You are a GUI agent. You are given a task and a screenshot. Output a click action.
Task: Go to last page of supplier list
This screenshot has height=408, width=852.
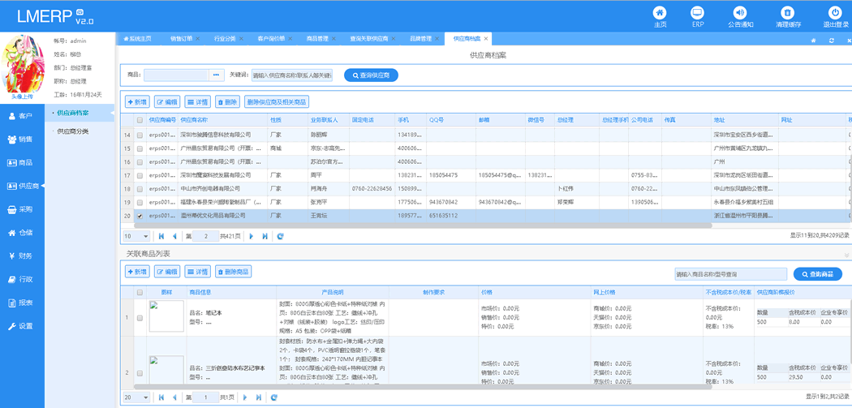tap(265, 236)
